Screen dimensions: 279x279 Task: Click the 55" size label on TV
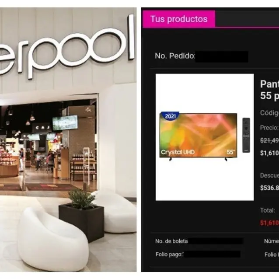click(x=231, y=152)
